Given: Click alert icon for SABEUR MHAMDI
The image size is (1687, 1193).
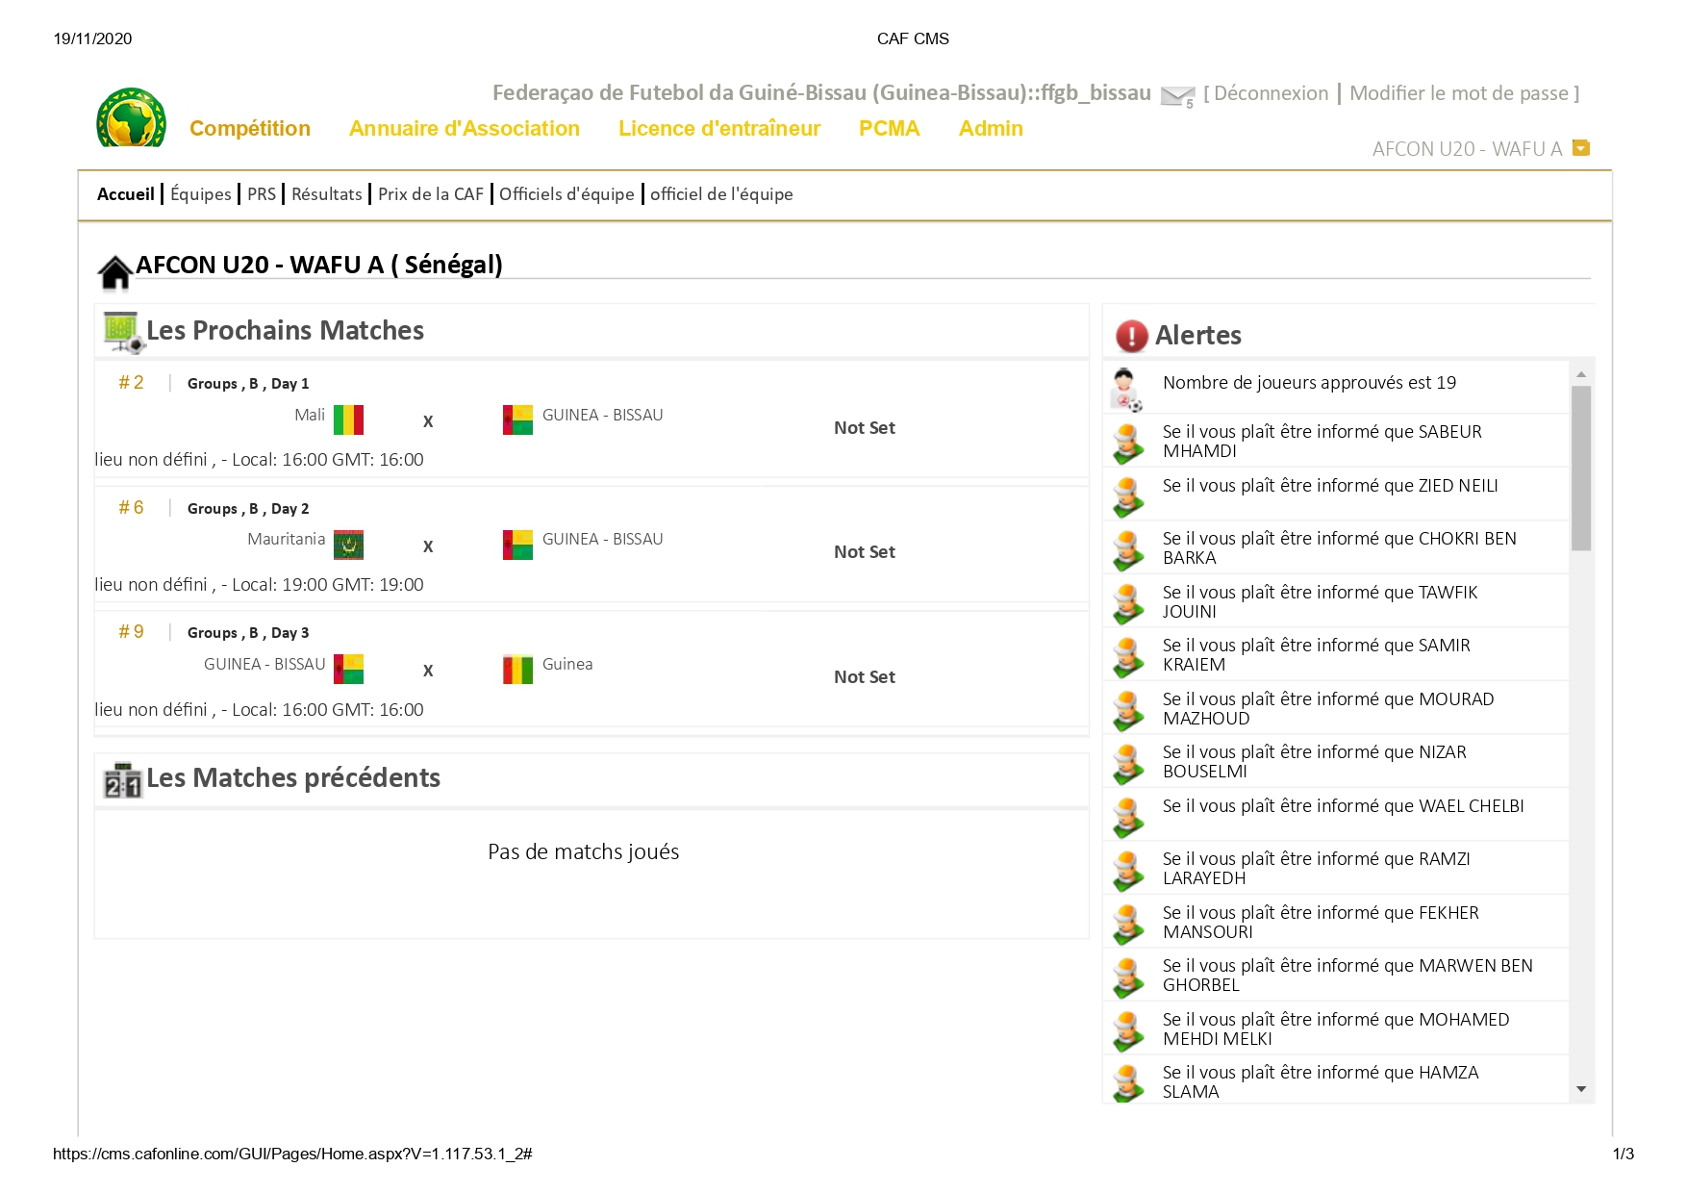Looking at the screenshot, I should coord(1127,444).
